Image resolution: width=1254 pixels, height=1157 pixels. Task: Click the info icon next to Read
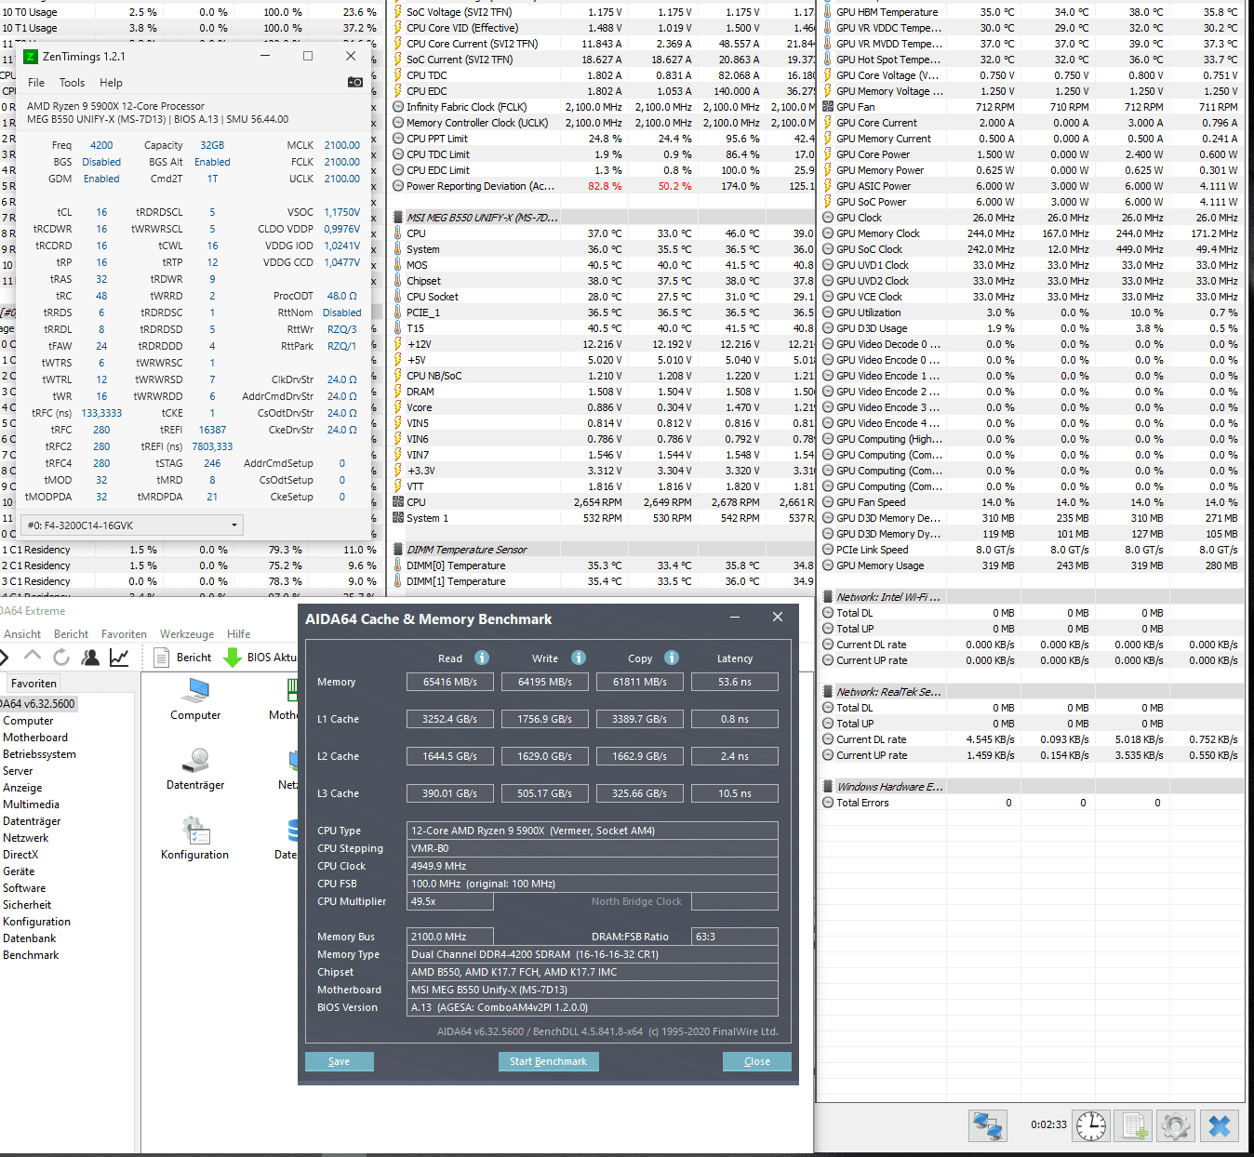pyautogui.click(x=482, y=658)
